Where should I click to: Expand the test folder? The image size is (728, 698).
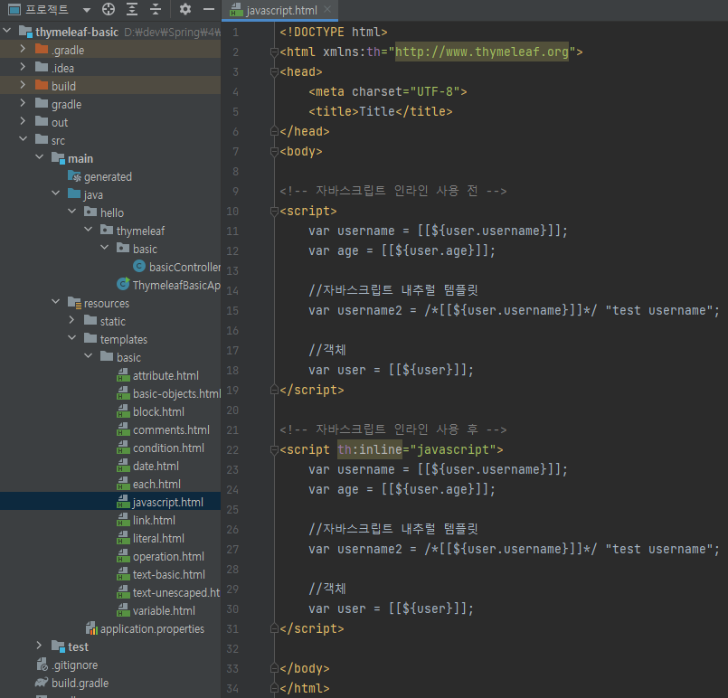pos(39,646)
